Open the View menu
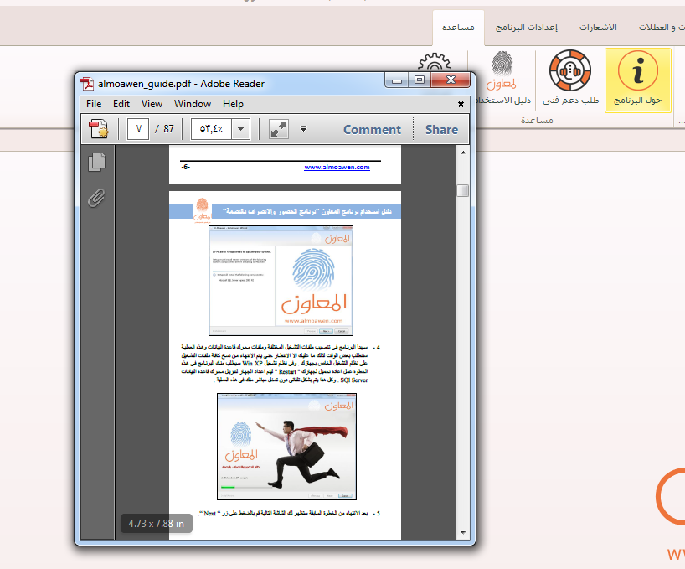 click(152, 104)
